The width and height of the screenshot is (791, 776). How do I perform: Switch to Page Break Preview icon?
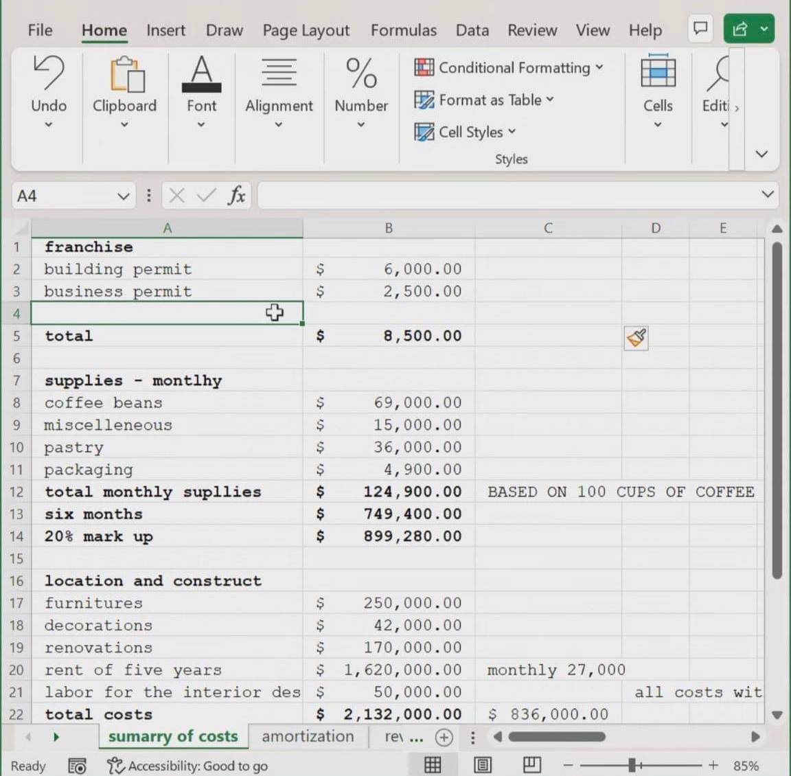pos(531,765)
